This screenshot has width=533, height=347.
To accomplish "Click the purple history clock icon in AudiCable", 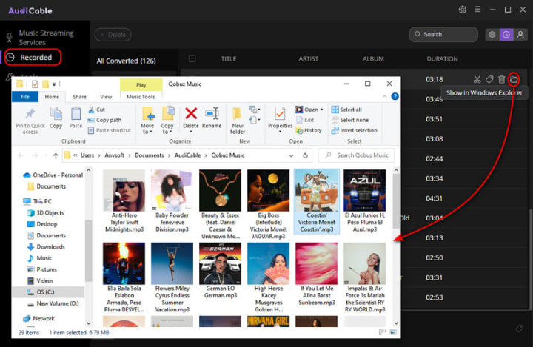I will (x=506, y=34).
